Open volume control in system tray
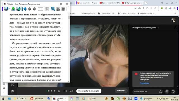The height and width of the screenshot is (101, 179). (x=164, y=98)
